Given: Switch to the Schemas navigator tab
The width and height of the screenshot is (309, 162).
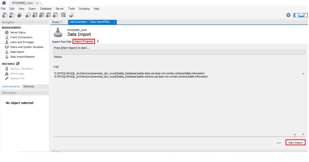Looking at the screenshot, I should point(29,86).
